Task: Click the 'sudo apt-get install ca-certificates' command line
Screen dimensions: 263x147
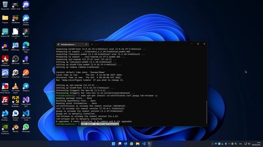Action: click(x=119, y=96)
